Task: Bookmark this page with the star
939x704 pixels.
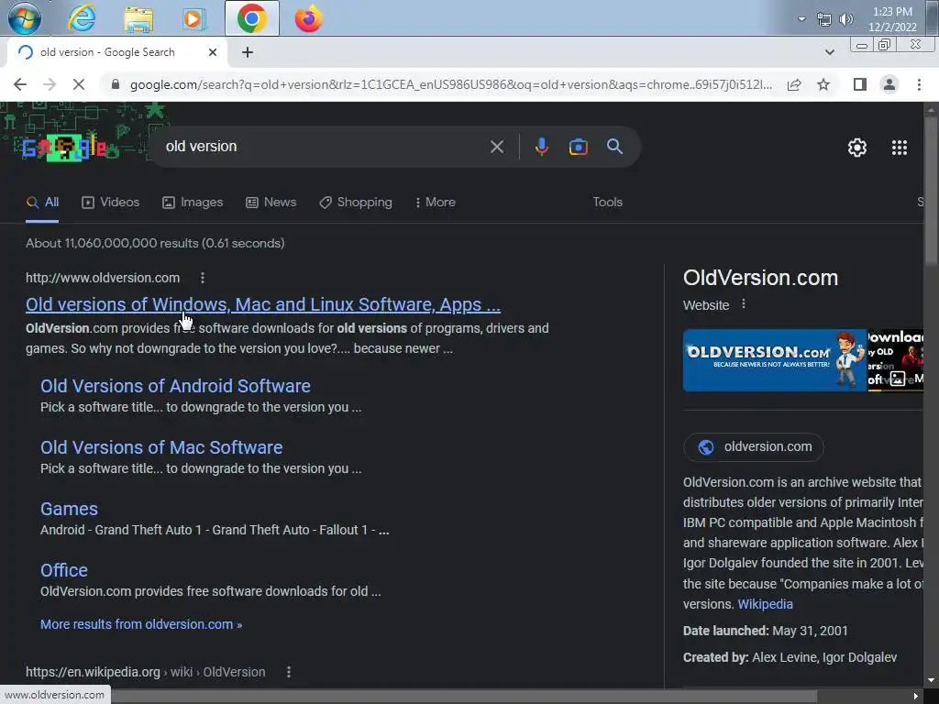Action: coord(823,84)
